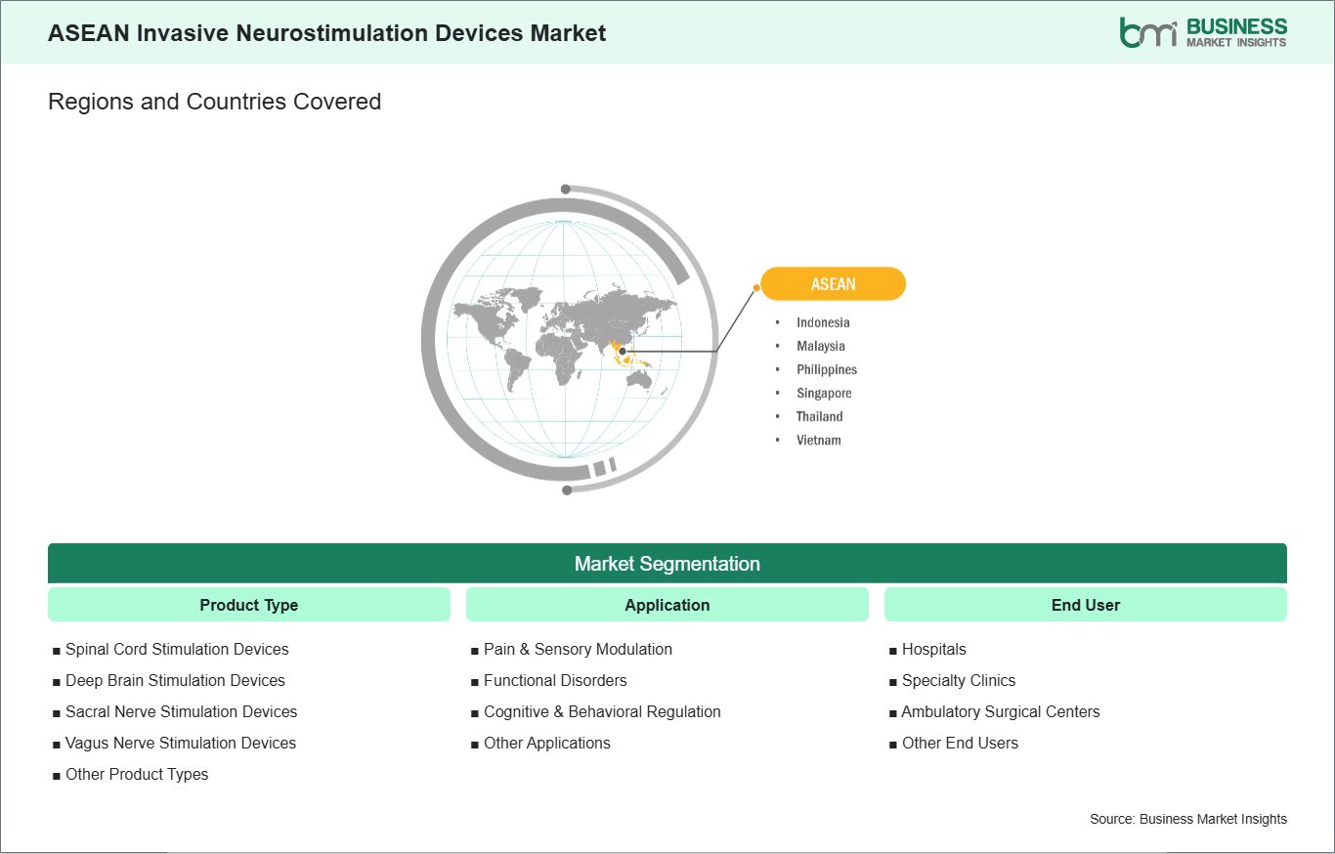Image resolution: width=1335 pixels, height=854 pixels.
Task: Click Vagus Nerve Stimulation Devices entry
Action: [x=181, y=743]
